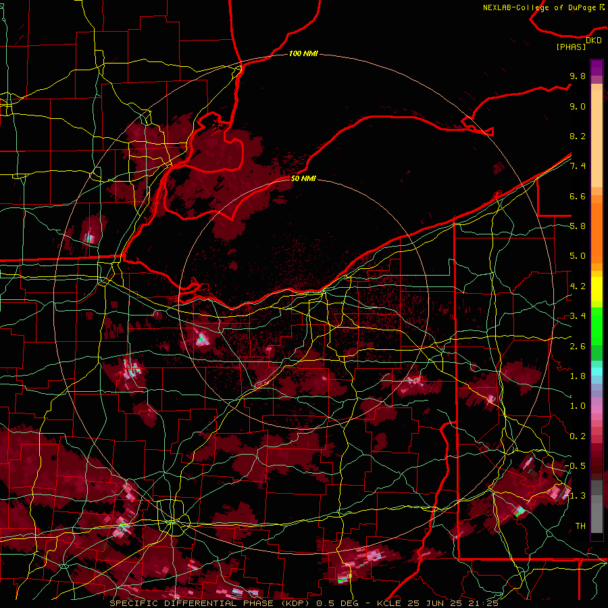Image resolution: width=608 pixels, height=608 pixels.
Task: Click the 1.8 value on the color scale
Action: pyautogui.click(x=578, y=376)
